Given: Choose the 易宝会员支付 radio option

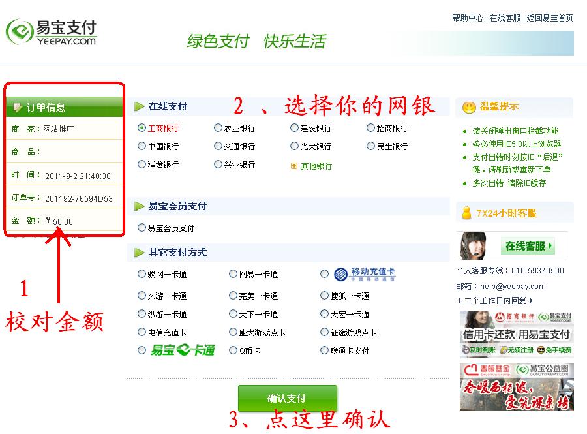Looking at the screenshot, I should 142,228.
